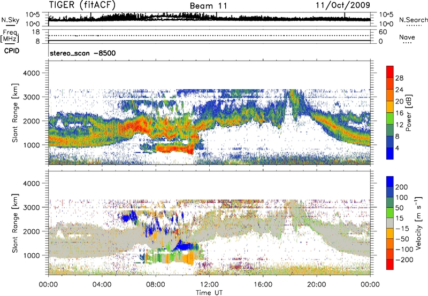Click the blue top segment of Velocity colorbar

pyautogui.click(x=390, y=182)
